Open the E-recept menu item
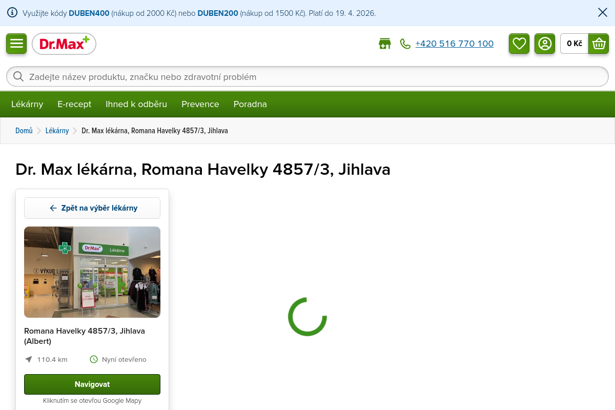The height and width of the screenshot is (410, 615). (x=74, y=104)
